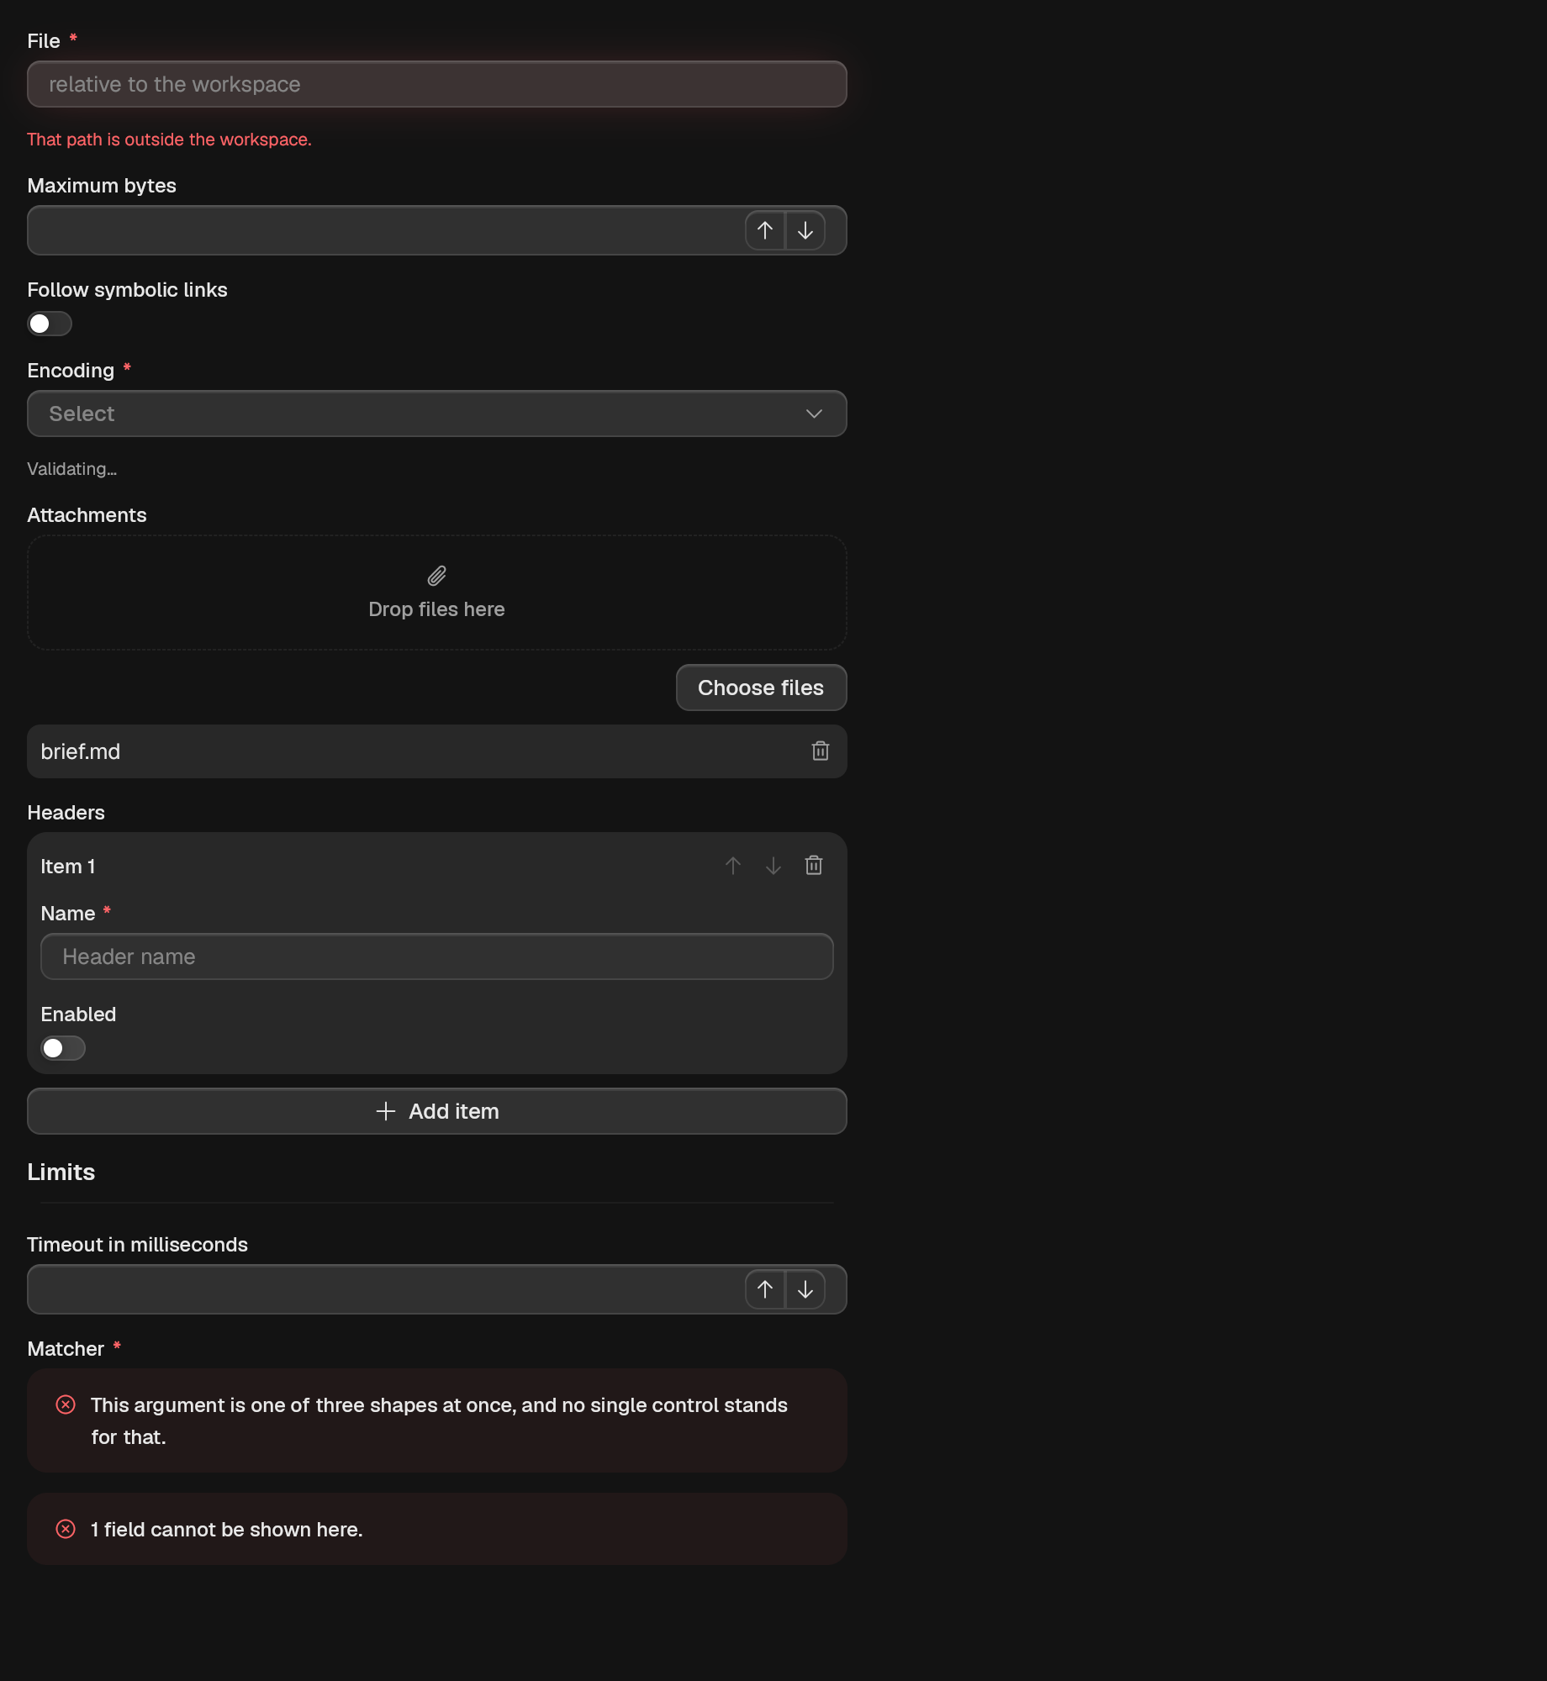1547x1681 pixels.
Task: Focus the File path input field
Action: pyautogui.click(x=437, y=84)
